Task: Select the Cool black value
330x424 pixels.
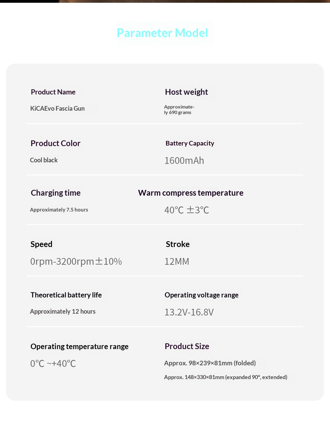Action: (44, 160)
